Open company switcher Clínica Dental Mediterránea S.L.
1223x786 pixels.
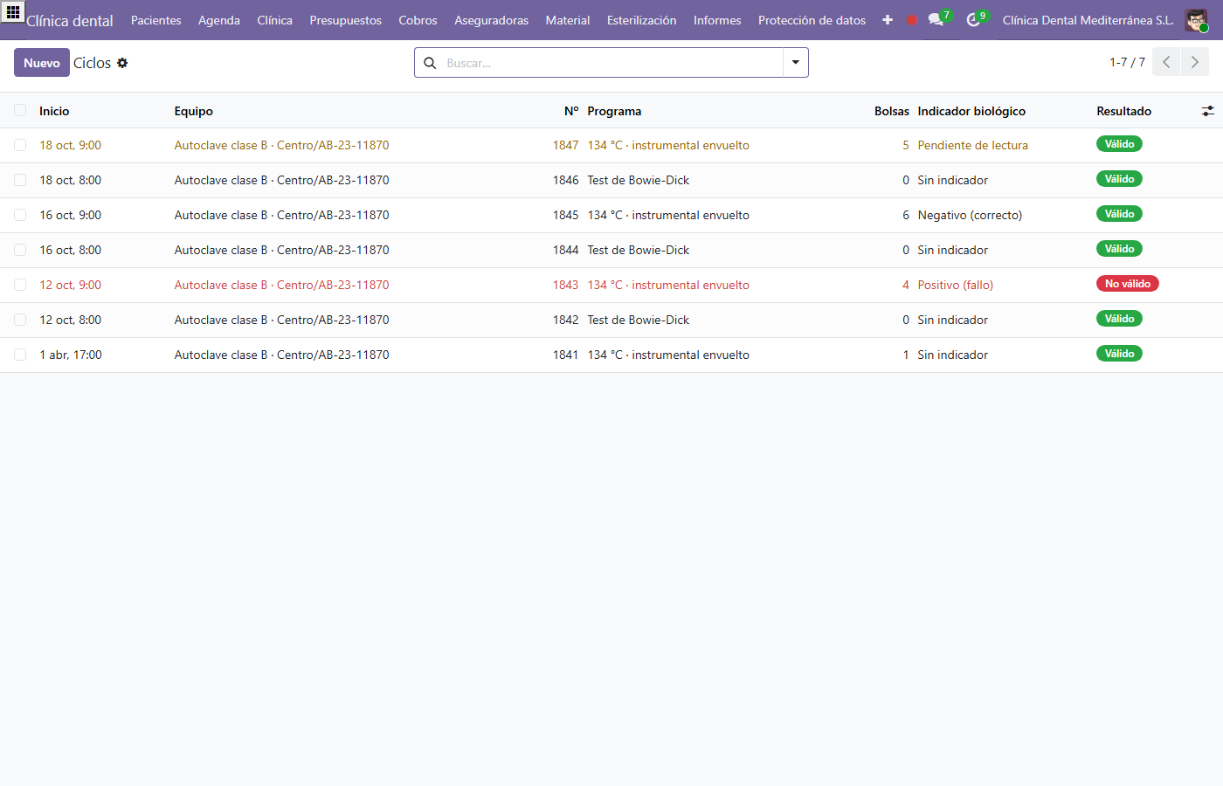click(1088, 20)
